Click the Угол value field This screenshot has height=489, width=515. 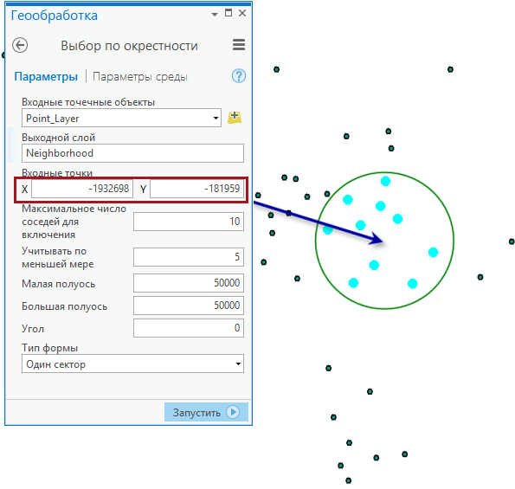click(x=189, y=328)
